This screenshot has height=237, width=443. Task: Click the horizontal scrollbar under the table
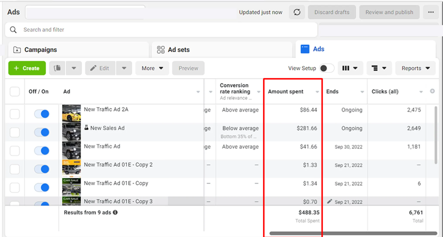pos(353,233)
